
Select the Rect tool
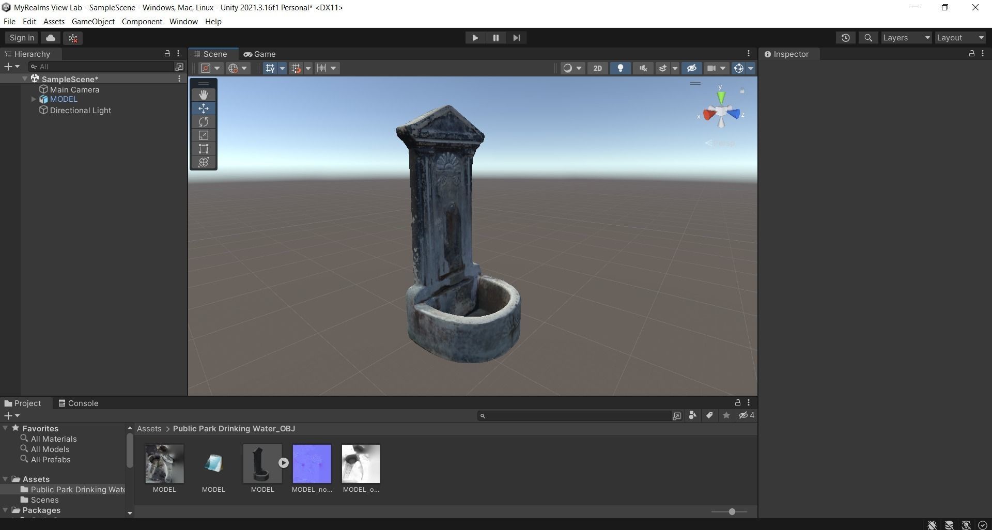click(204, 149)
